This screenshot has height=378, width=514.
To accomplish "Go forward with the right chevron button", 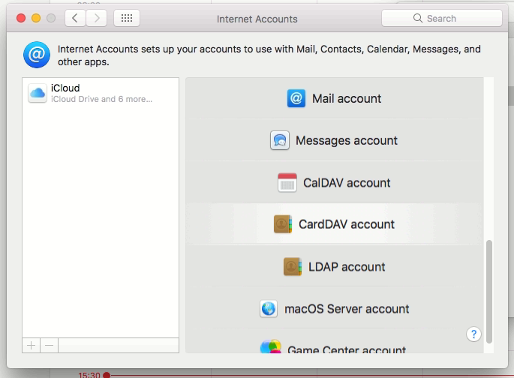I will tap(96, 18).
